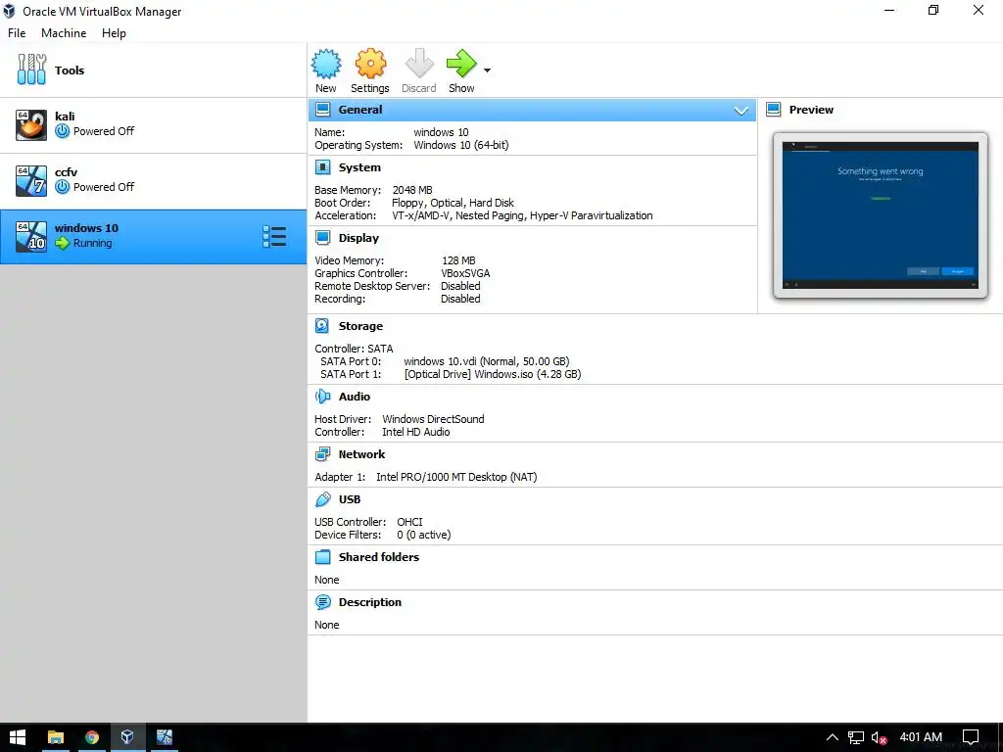Select the kali VM penguin icon

31,124
